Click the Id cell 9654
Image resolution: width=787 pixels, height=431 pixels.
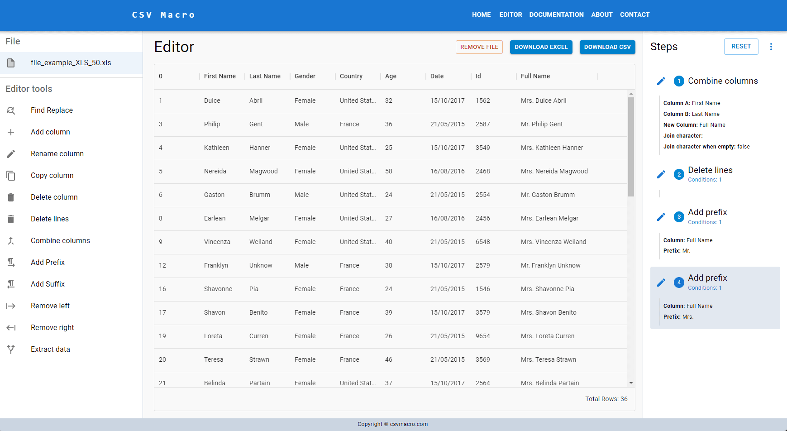483,336
